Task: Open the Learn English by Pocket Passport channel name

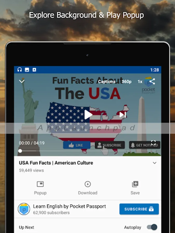Action: click(x=69, y=206)
